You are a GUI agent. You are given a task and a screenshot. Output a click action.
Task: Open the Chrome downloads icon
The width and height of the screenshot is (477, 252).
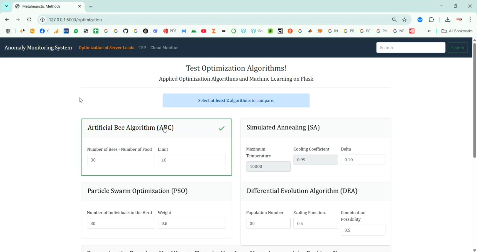pyautogui.click(x=448, y=20)
